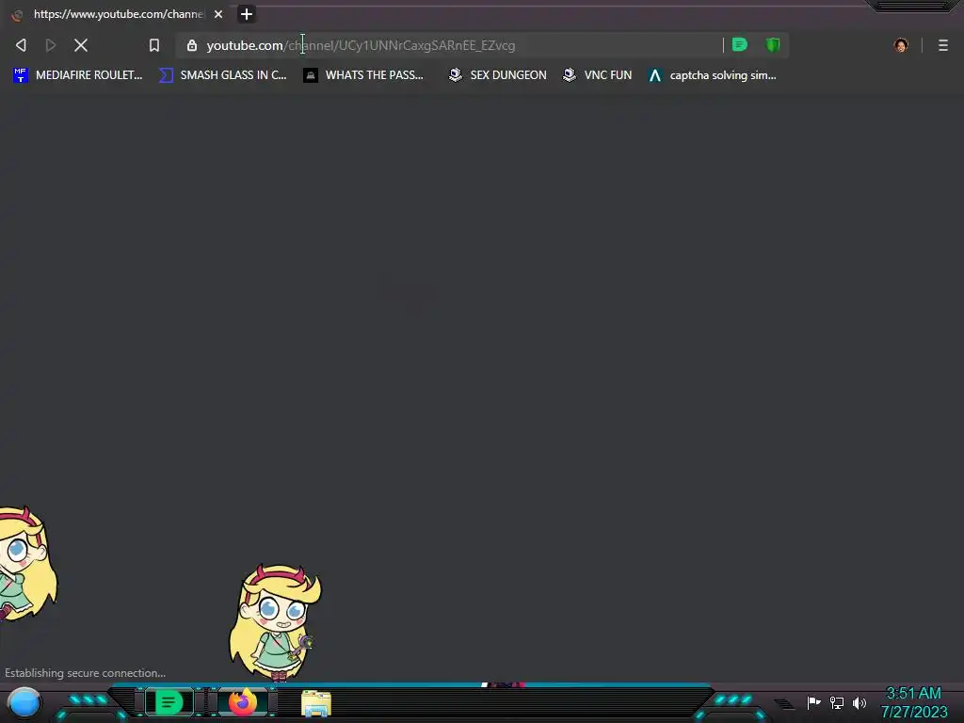Open SMASH GLASS IN C... bookmark
Viewport: 964px width, 723px height.
[223, 75]
